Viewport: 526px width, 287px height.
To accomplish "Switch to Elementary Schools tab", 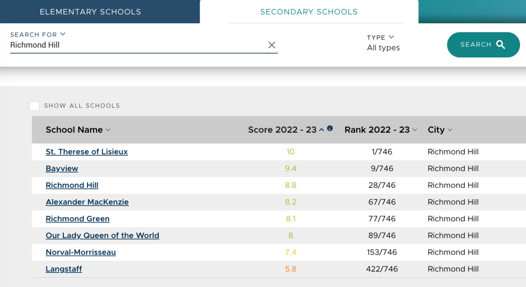I will pyautogui.click(x=90, y=12).
